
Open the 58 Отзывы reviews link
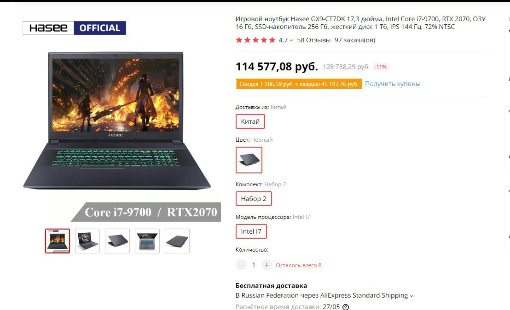(313, 40)
